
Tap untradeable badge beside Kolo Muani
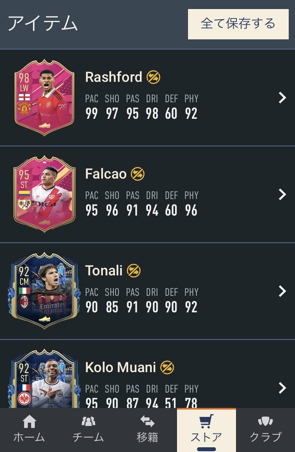click(x=167, y=367)
